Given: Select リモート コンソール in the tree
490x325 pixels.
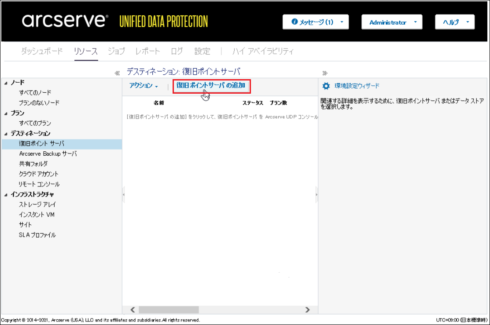Looking at the screenshot, I should pyautogui.click(x=39, y=184).
